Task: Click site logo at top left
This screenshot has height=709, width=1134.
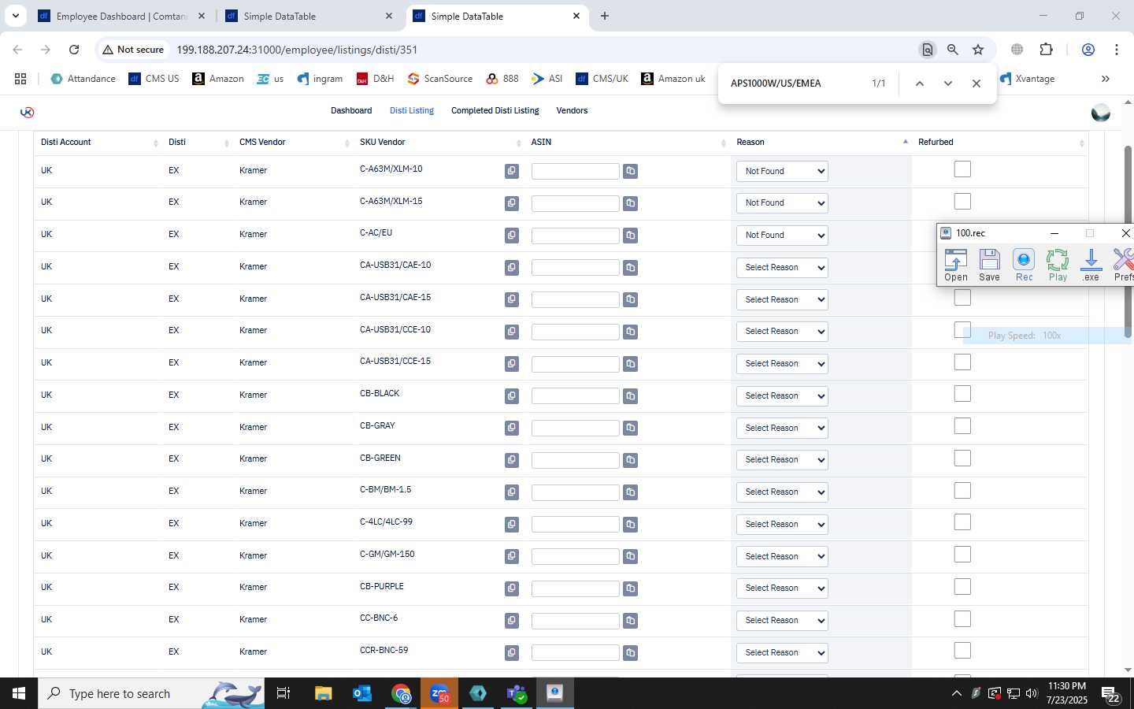Action: click(x=27, y=112)
